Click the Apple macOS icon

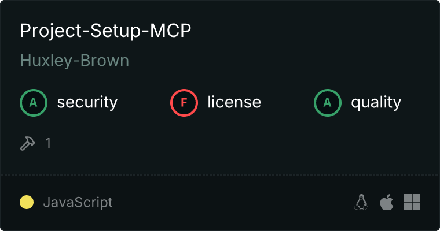point(387,202)
